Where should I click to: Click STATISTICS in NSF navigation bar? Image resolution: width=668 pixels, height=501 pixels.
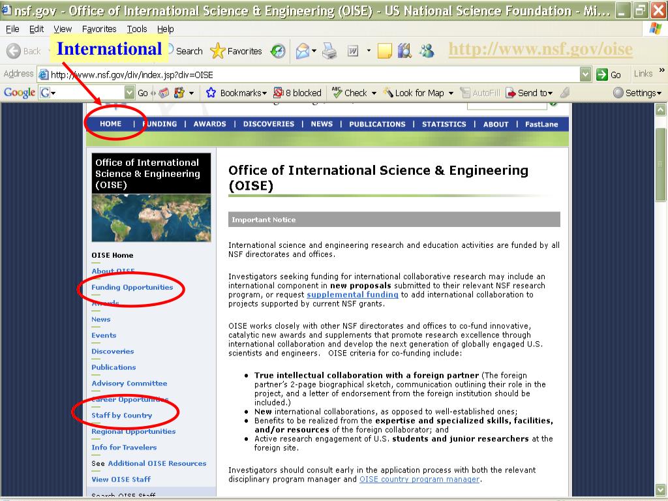[444, 124]
